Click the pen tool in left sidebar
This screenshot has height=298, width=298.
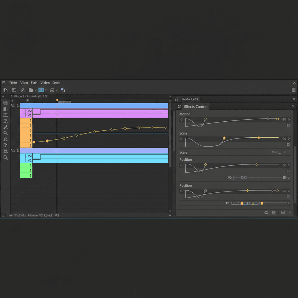[5, 127]
